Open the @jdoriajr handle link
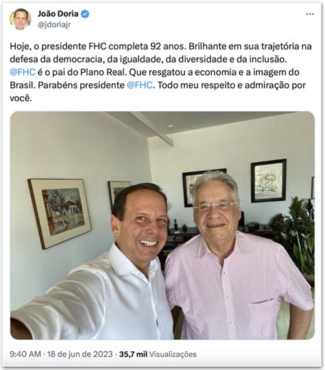Image resolution: width=325 pixels, height=370 pixels. [x=54, y=25]
